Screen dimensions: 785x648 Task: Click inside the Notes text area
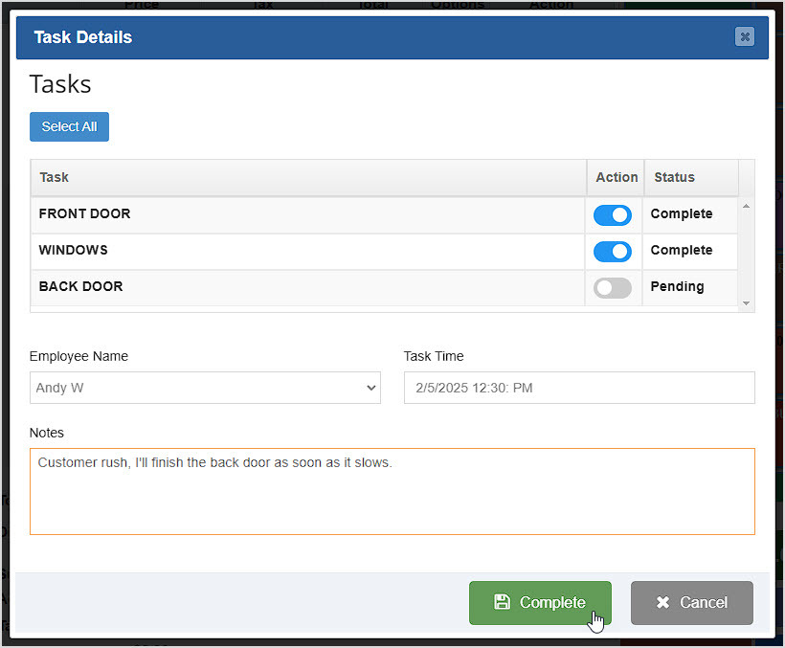coord(392,491)
